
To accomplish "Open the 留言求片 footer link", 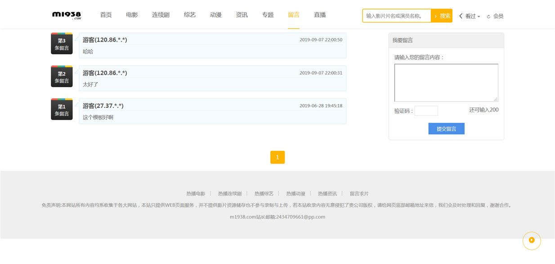I will tap(359, 194).
